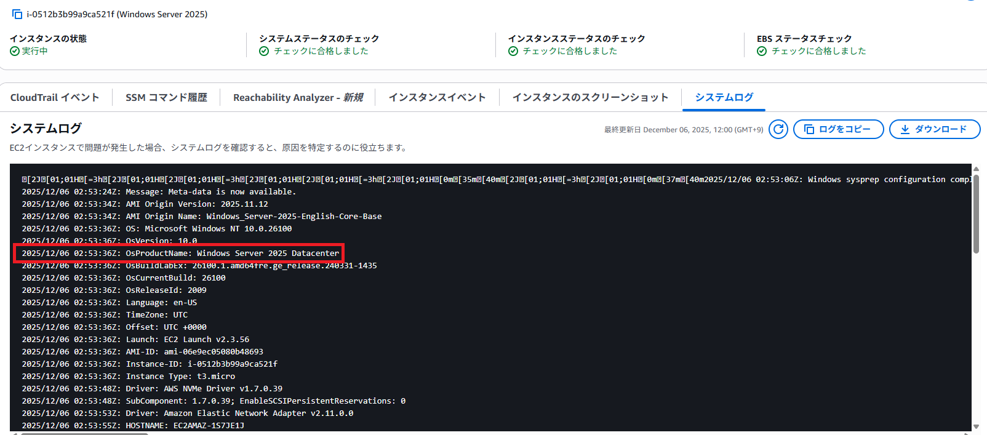Click the 'OsBuildLabEx' log line
The image size is (987, 435).
[199, 266]
